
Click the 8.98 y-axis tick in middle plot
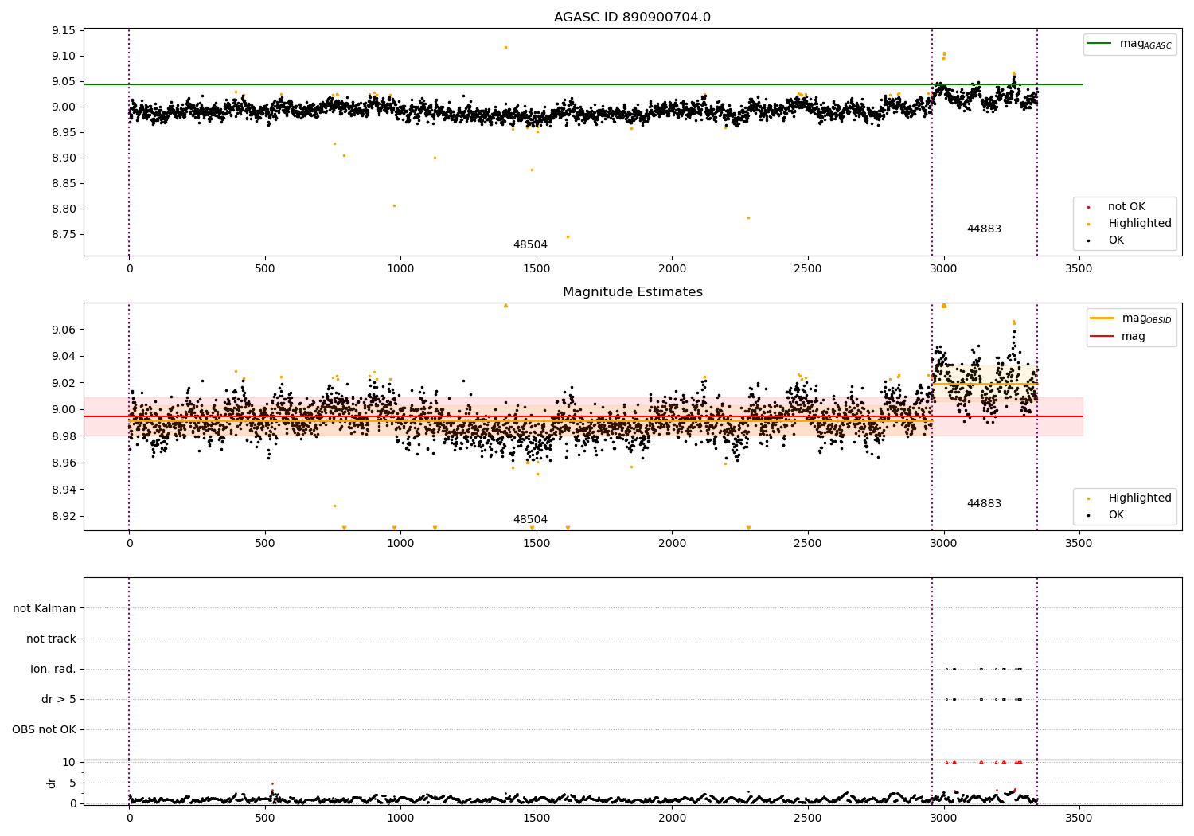coord(64,436)
